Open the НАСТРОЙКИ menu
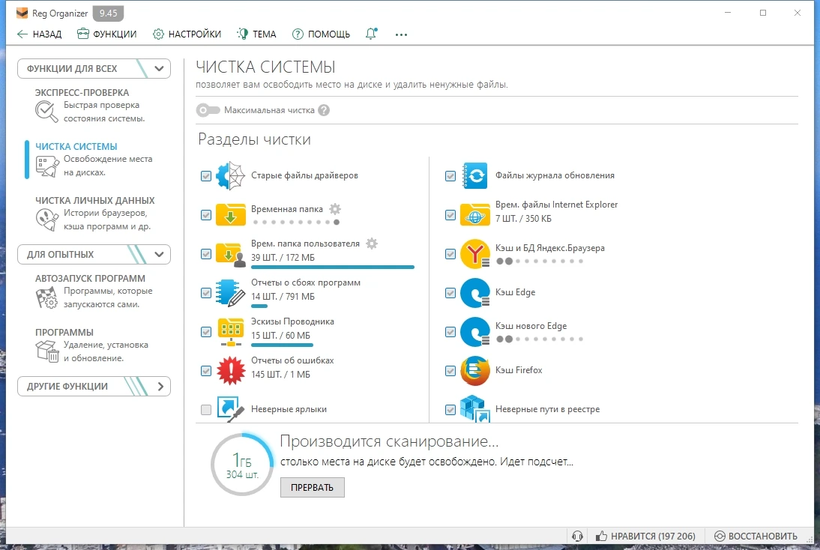Image resolution: width=820 pixels, height=550 pixels. click(187, 34)
